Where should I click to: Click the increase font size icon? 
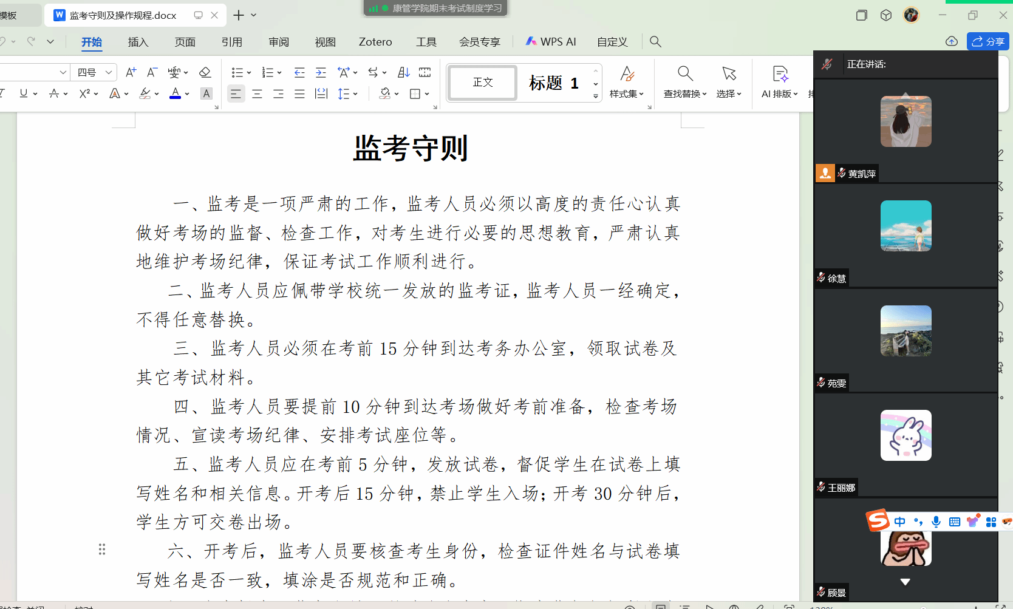pos(131,73)
